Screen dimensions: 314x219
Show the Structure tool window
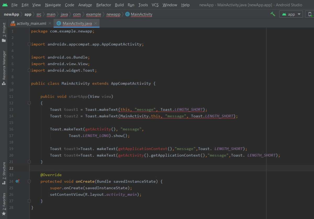[x=4, y=173]
